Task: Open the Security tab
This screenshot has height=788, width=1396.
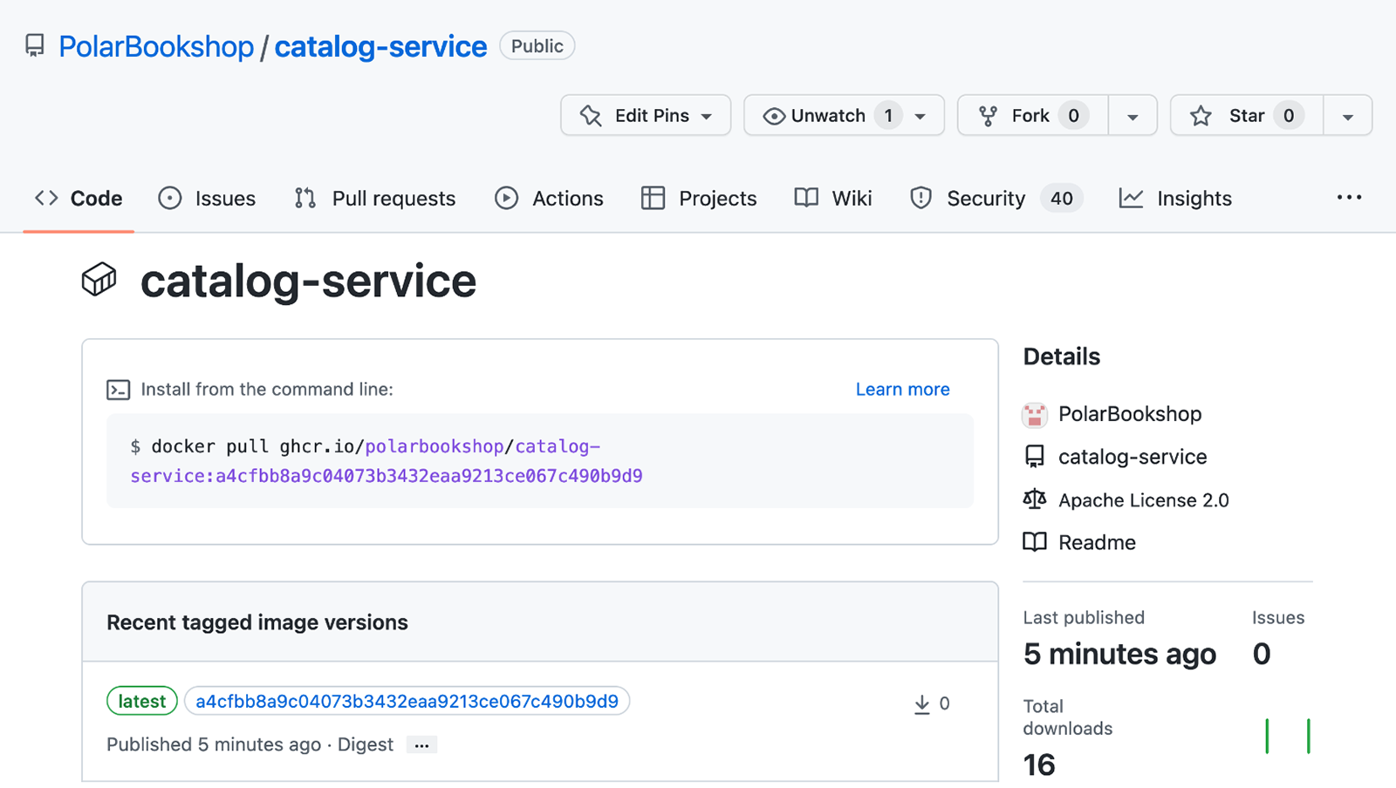Action: tap(996, 199)
